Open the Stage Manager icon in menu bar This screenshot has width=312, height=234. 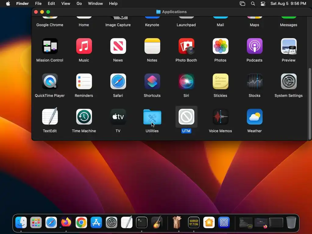click(242, 4)
